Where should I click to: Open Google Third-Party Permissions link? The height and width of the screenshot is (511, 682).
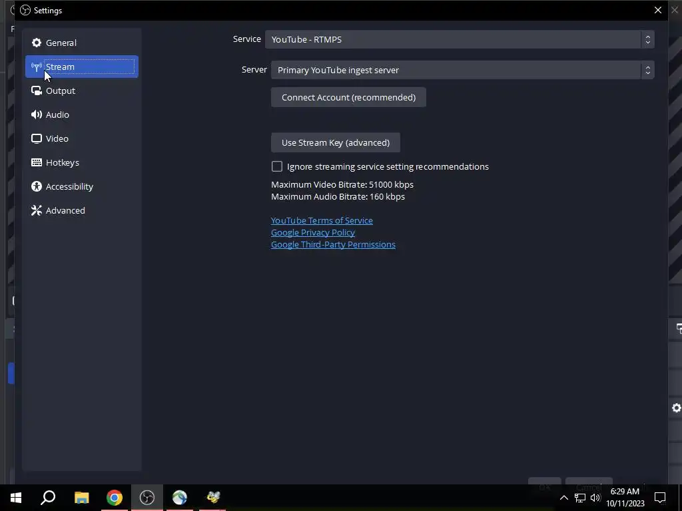coord(333,244)
